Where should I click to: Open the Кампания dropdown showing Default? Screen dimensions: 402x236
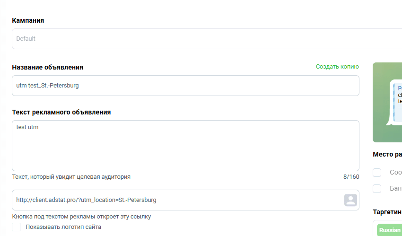point(207,39)
